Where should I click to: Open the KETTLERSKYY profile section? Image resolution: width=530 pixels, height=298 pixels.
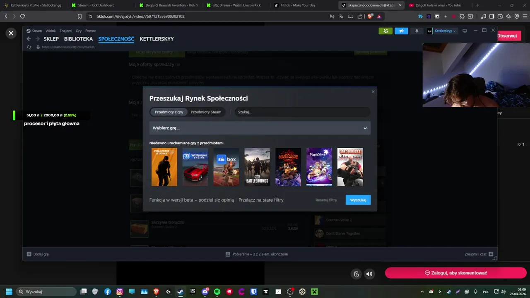coord(157,39)
